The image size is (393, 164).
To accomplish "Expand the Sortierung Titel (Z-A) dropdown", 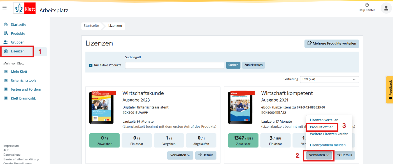I will [x=329, y=79].
